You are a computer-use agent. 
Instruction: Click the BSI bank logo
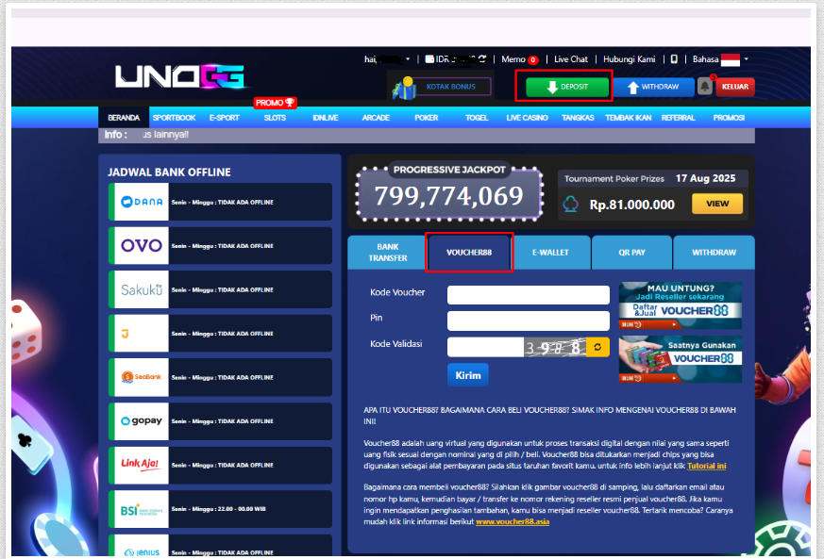142,509
